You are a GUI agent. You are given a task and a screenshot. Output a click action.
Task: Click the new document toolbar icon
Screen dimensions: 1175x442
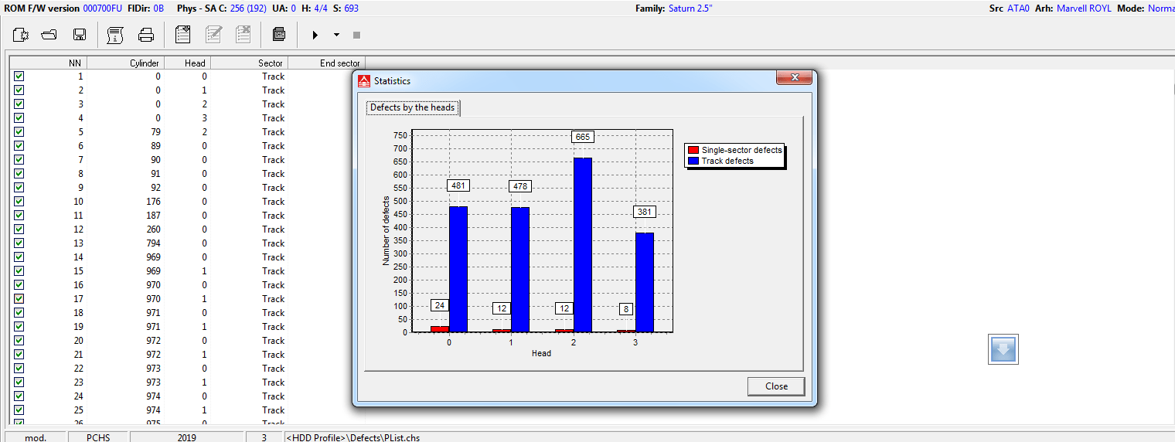point(20,35)
